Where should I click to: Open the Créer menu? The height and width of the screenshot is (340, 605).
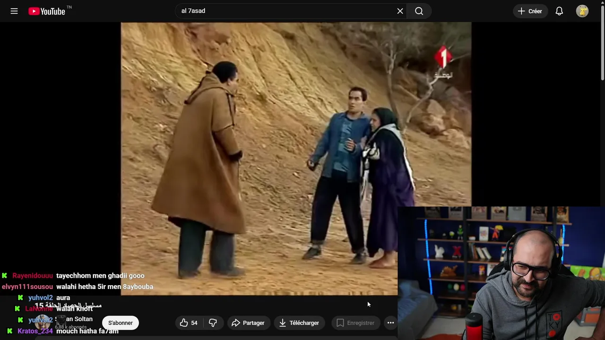530,11
